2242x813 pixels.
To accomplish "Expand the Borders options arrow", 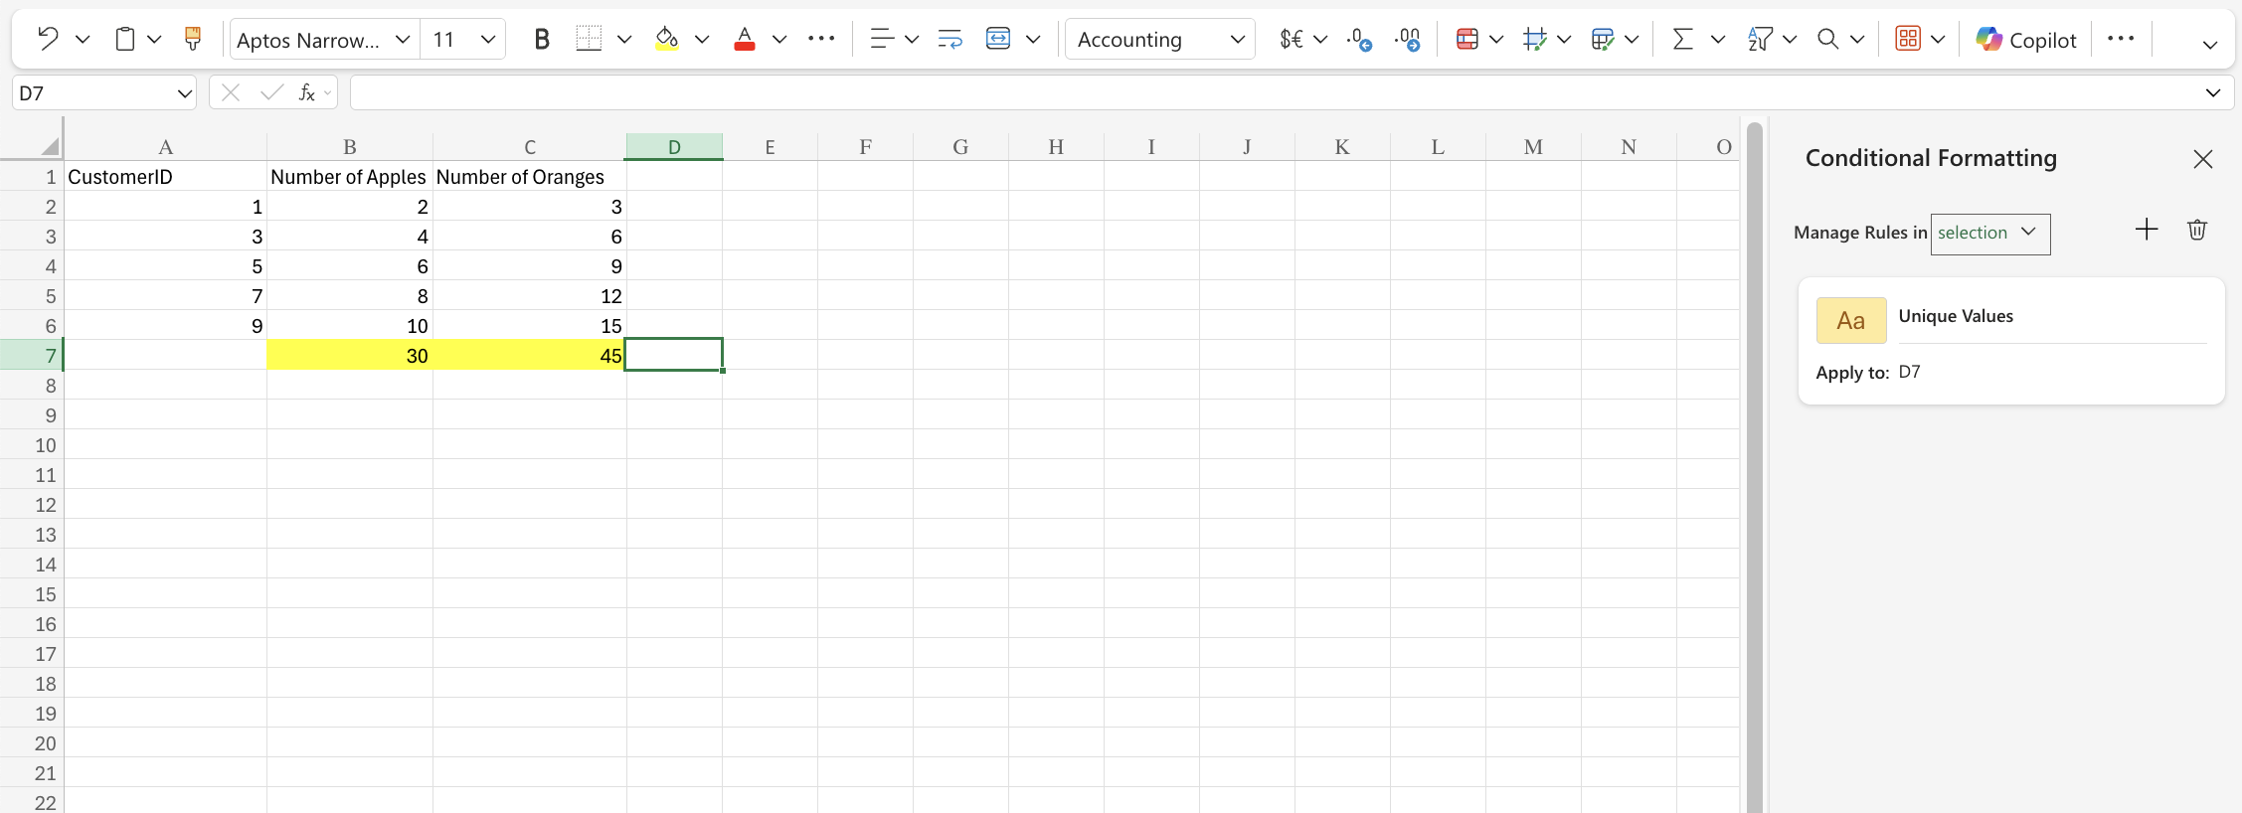I will [624, 40].
